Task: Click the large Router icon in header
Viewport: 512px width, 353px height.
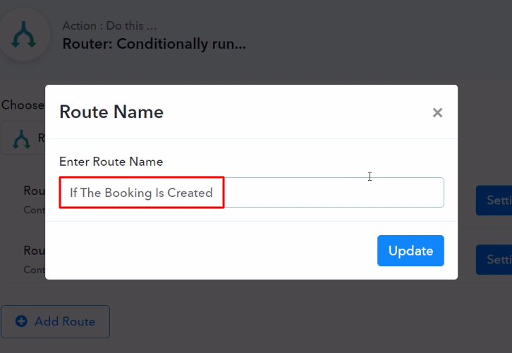Action: (x=24, y=35)
